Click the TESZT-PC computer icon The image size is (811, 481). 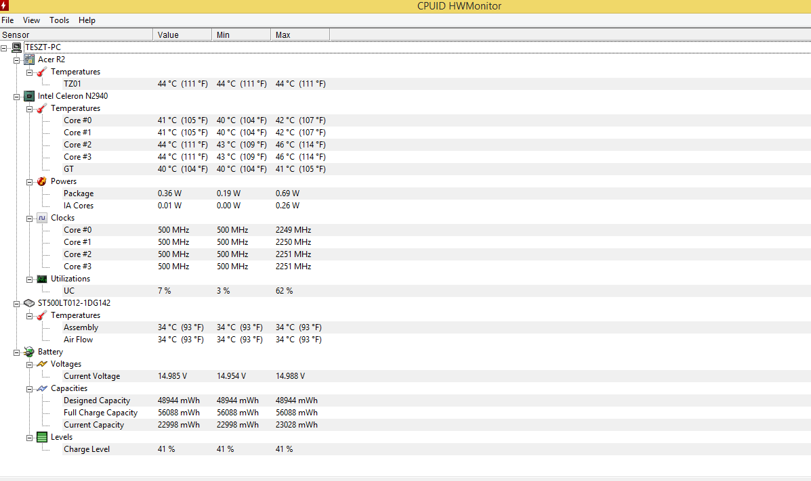point(16,47)
